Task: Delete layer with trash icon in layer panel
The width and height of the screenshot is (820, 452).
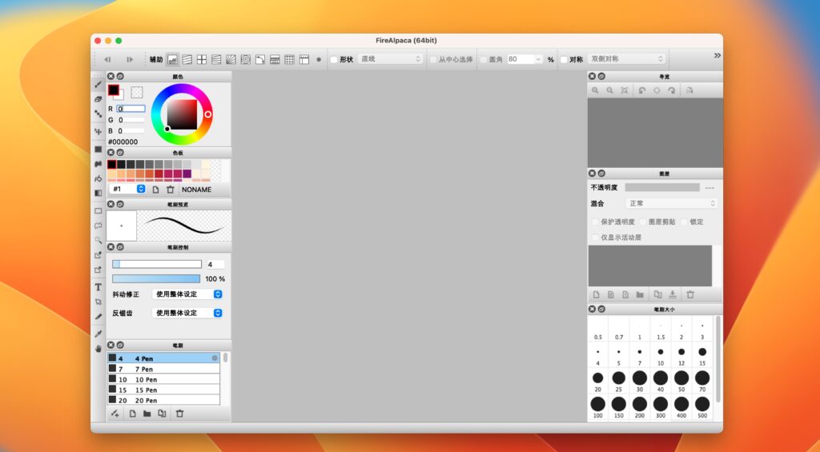Action: click(x=690, y=294)
